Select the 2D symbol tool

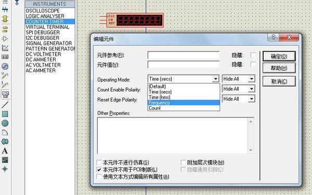tap(5, 160)
